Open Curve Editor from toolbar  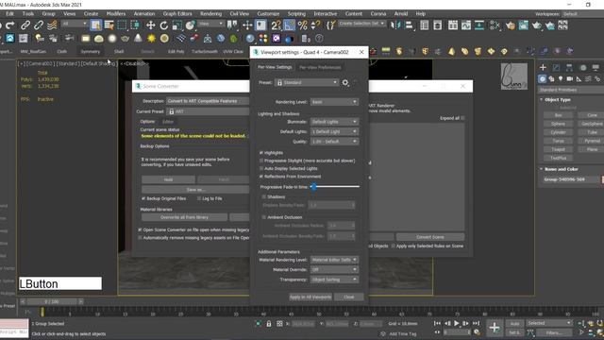point(466,25)
